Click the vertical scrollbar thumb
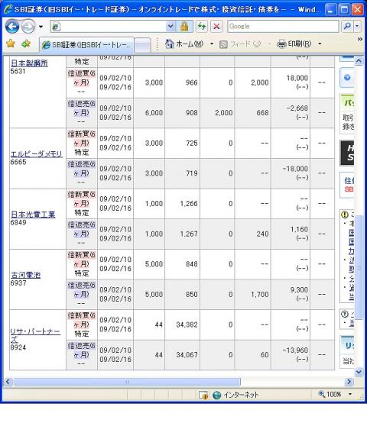This screenshot has width=367, height=423. [x=359, y=267]
